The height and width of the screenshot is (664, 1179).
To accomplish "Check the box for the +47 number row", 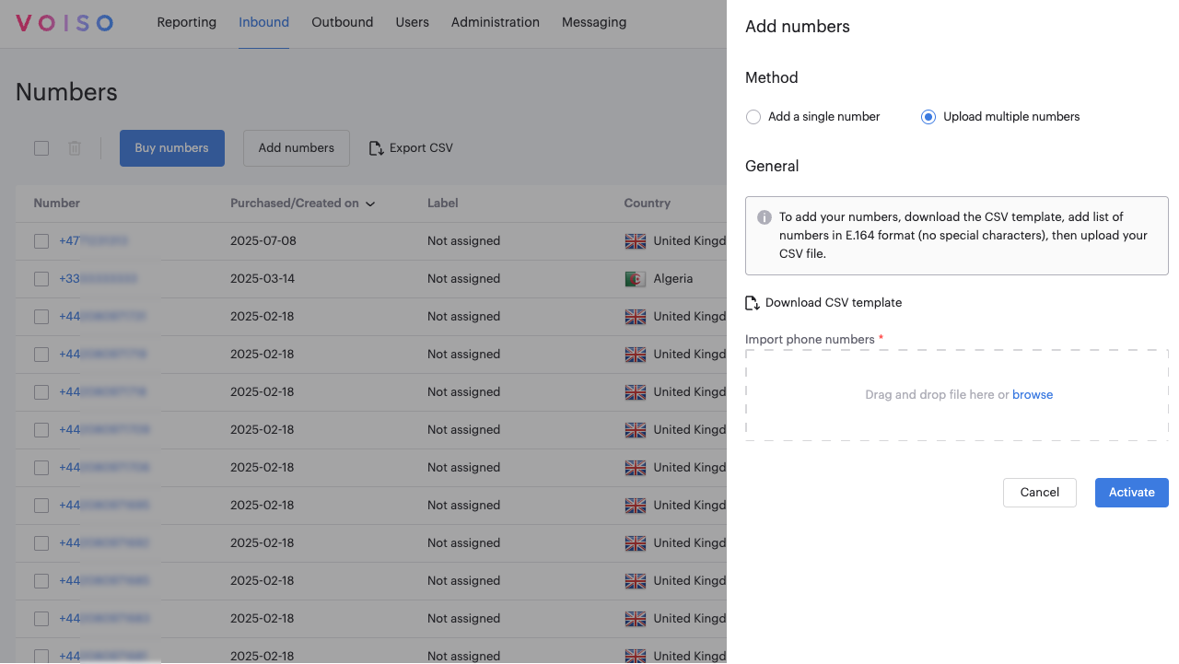I will click(x=41, y=241).
